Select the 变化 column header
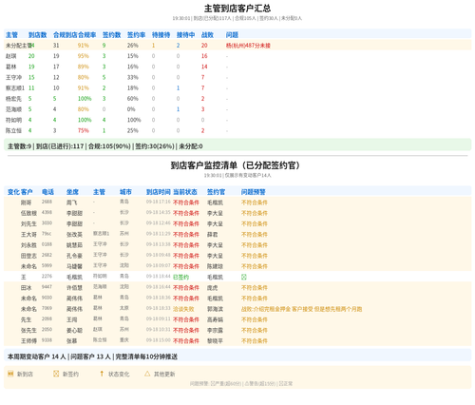The height and width of the screenshot is (405, 475). [x=13, y=192]
